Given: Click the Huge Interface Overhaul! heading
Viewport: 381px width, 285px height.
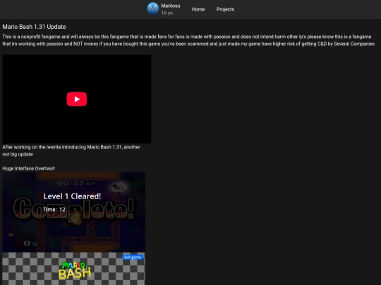Looking at the screenshot, I should click(x=28, y=168).
